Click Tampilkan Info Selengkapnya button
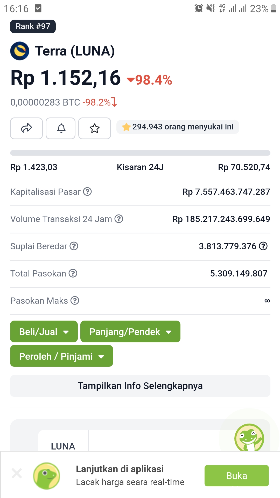This screenshot has height=498, width=280. click(x=140, y=386)
